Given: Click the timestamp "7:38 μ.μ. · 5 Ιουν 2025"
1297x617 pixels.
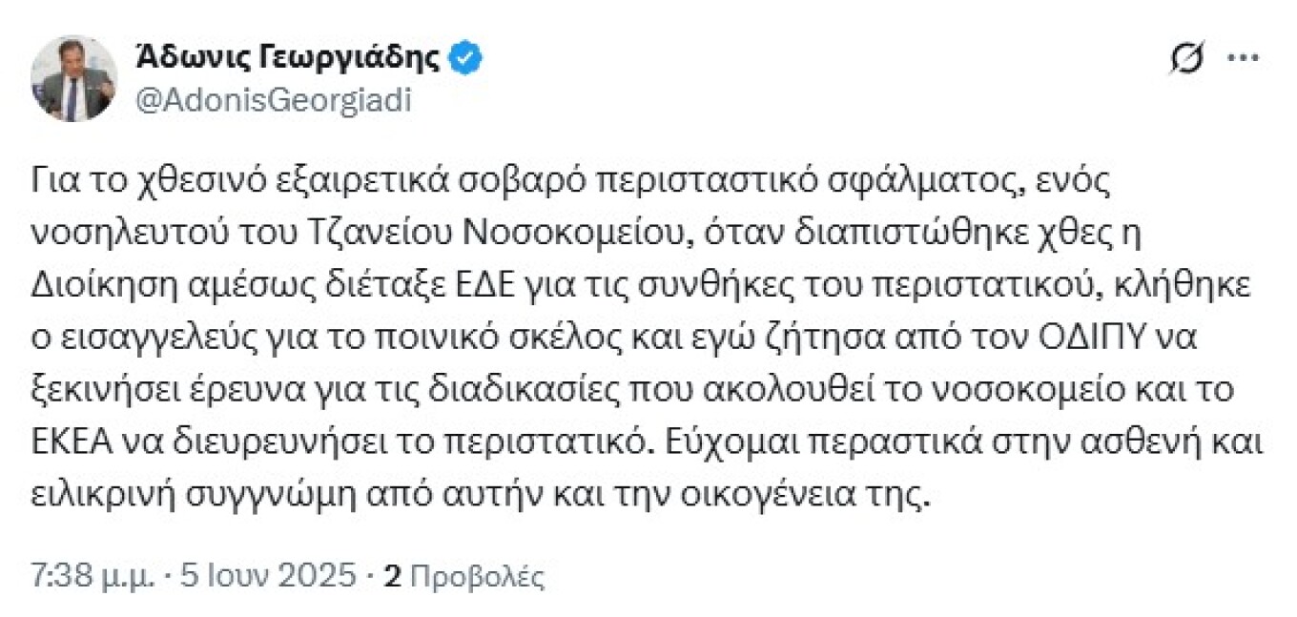Looking at the screenshot, I should point(191,573).
